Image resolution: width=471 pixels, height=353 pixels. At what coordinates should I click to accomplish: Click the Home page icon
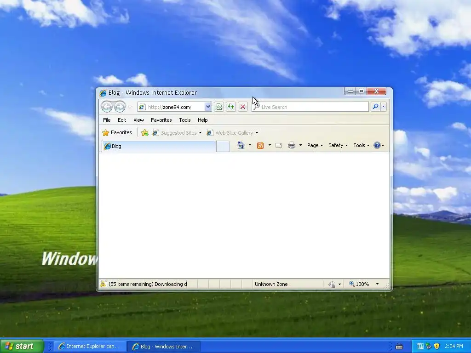[241, 145]
